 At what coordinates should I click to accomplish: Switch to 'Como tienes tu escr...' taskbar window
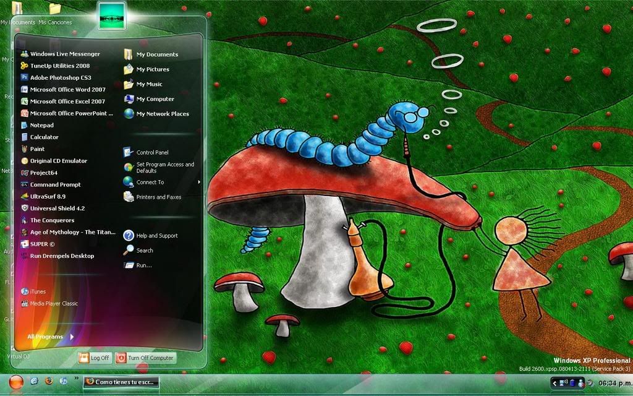coord(121,382)
